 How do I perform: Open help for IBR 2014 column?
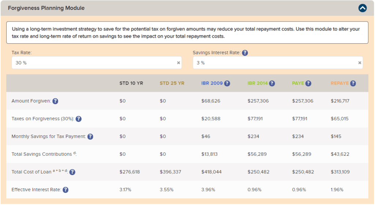[x=272, y=84]
